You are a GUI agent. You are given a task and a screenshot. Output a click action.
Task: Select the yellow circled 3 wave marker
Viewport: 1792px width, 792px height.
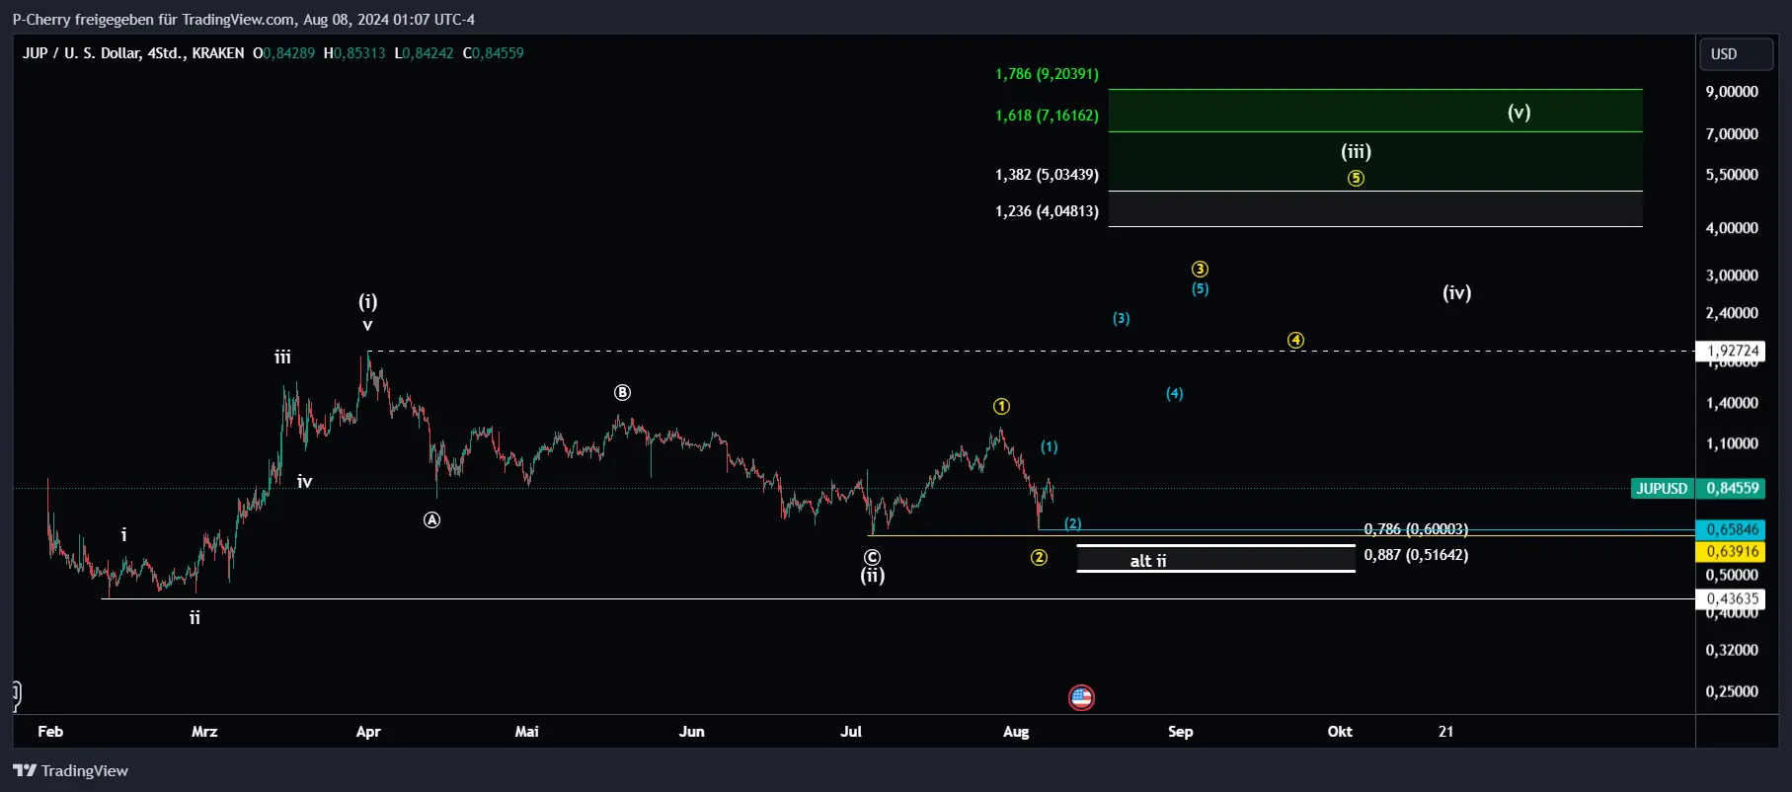(1200, 270)
